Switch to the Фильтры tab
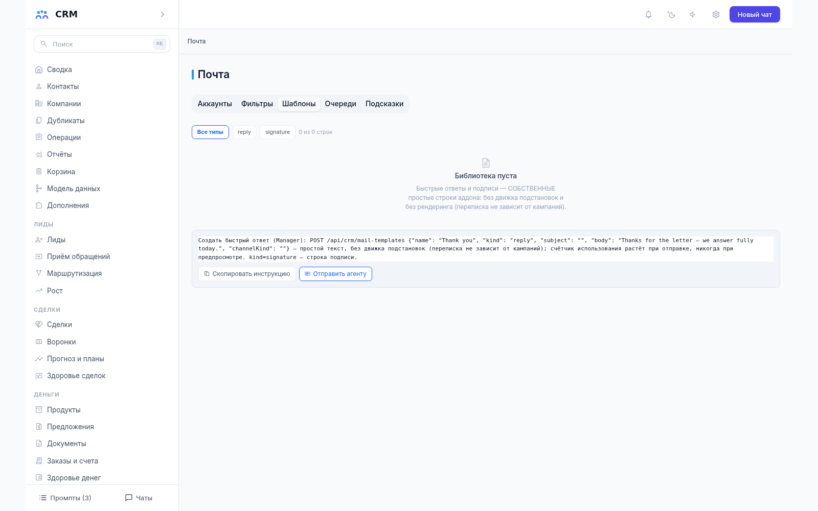 tap(257, 104)
